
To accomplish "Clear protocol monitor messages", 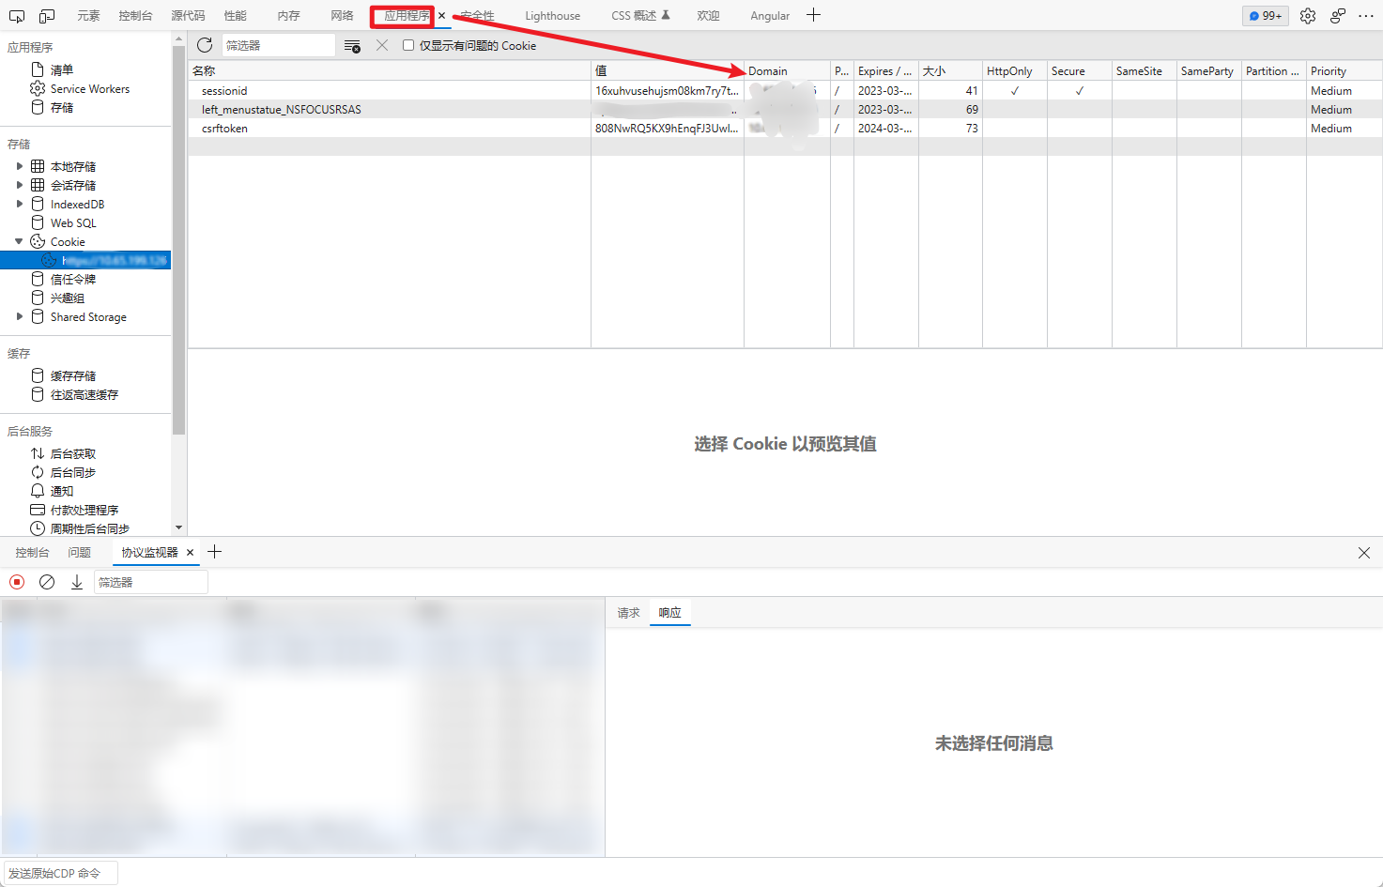I will point(47,582).
